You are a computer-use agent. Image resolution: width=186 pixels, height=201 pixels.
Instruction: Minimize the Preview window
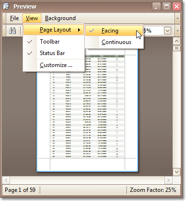tap(156, 7)
